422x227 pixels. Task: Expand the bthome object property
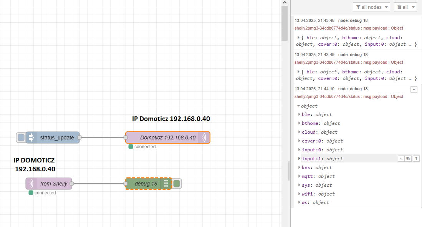point(299,123)
